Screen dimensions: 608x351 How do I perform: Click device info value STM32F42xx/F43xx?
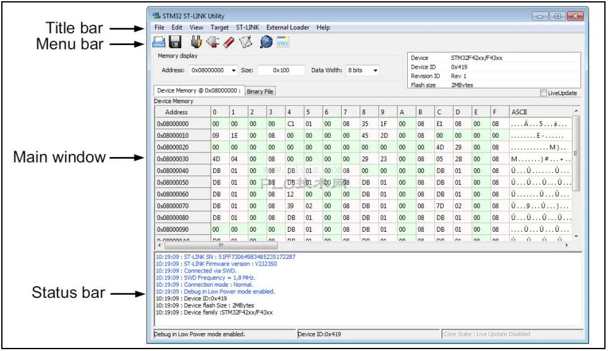[x=476, y=58]
